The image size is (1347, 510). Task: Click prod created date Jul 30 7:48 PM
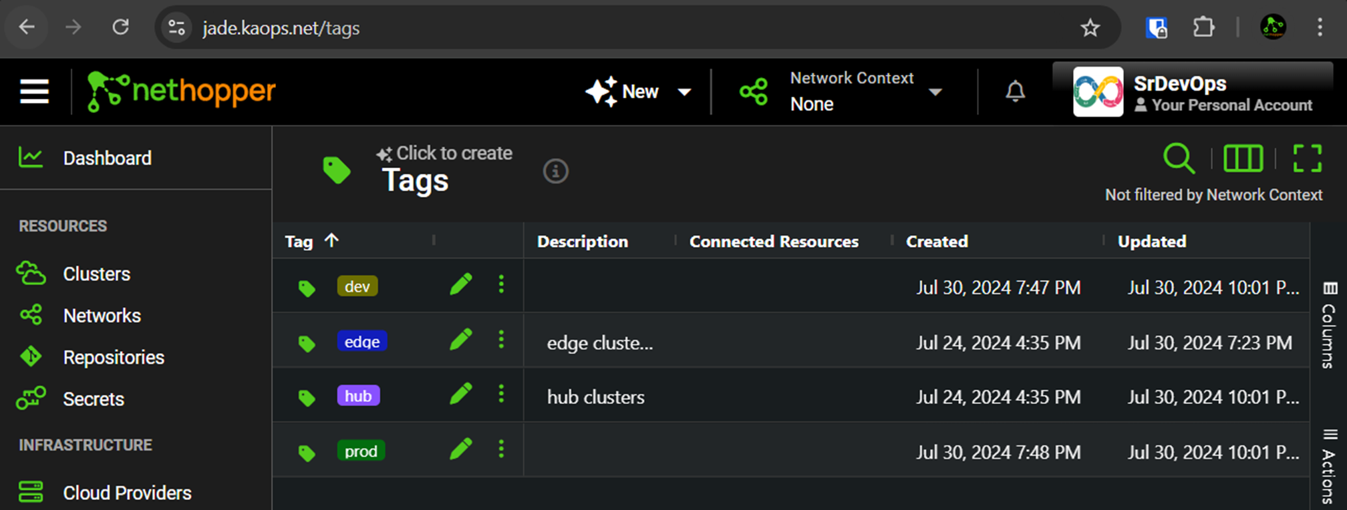coord(998,453)
